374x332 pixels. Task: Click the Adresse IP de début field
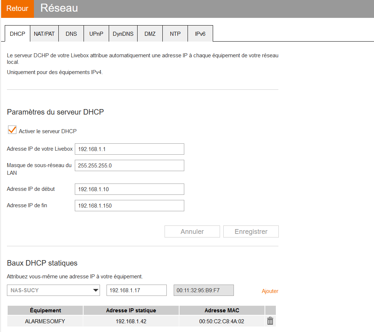pos(129,189)
